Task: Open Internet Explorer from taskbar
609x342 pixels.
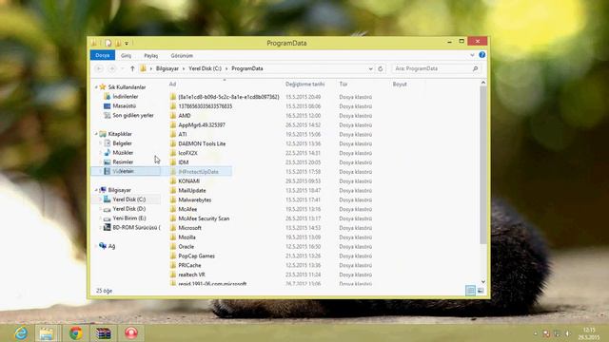Action: (21, 333)
